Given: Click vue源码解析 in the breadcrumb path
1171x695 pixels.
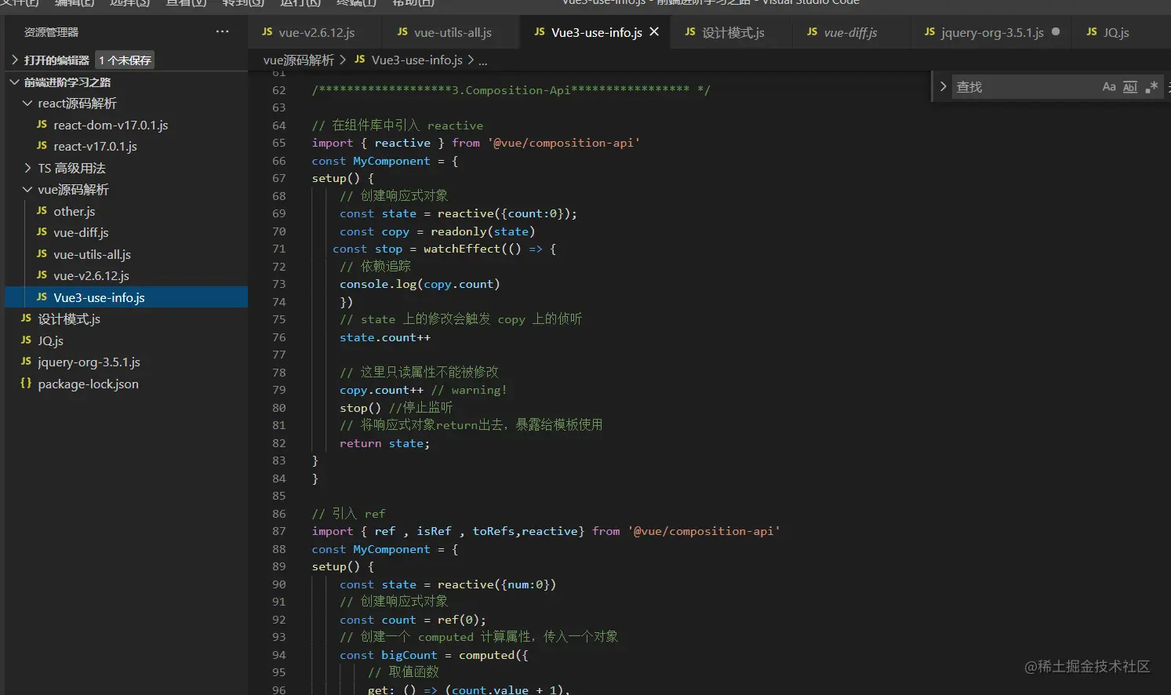Looking at the screenshot, I should [298, 60].
